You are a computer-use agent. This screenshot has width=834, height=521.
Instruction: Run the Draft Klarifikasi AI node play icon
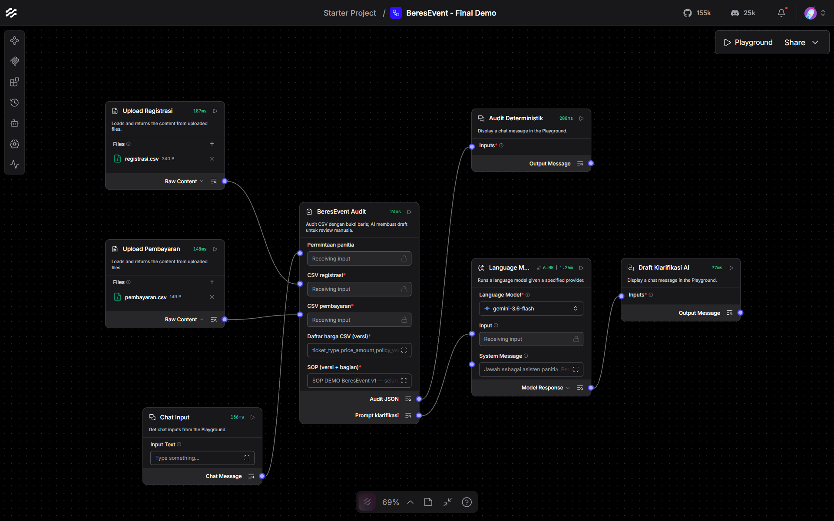[731, 268]
